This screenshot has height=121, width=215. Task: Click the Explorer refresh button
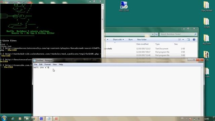click(x=156, y=34)
